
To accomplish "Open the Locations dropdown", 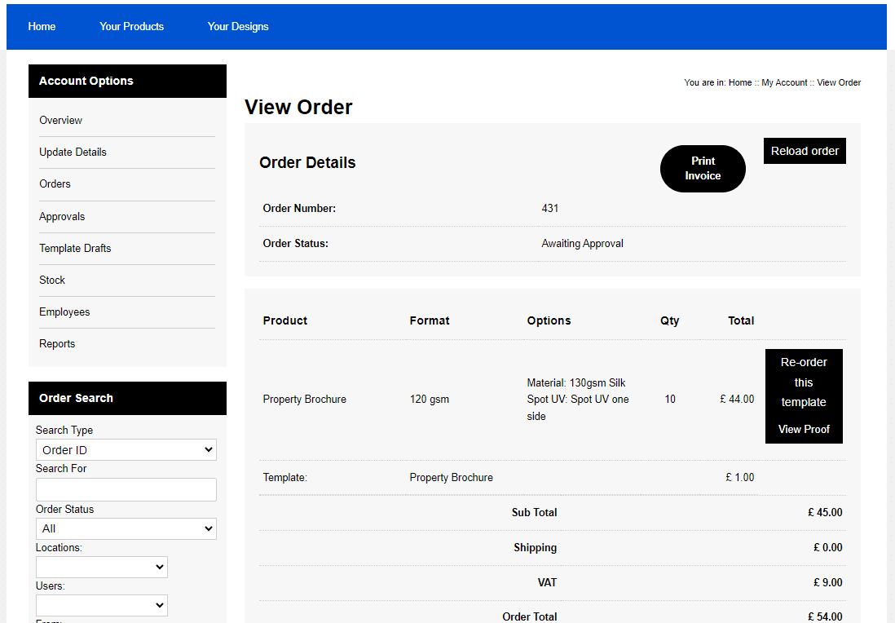I will [101, 567].
